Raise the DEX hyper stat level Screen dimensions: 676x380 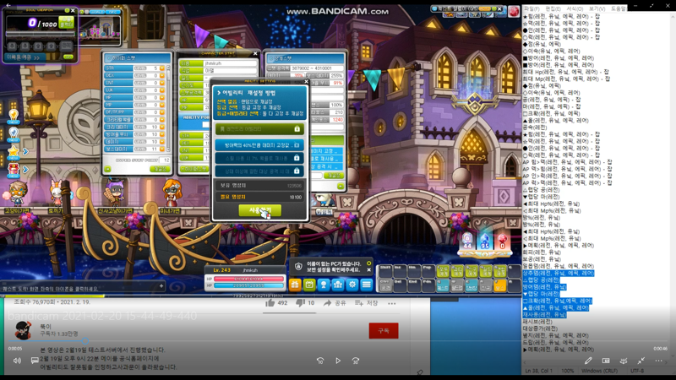162,75
